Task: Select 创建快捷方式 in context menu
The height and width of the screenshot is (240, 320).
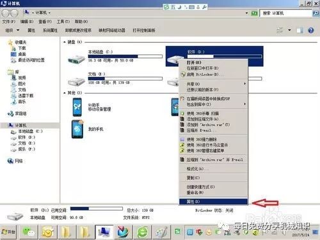Action: click(x=213, y=187)
